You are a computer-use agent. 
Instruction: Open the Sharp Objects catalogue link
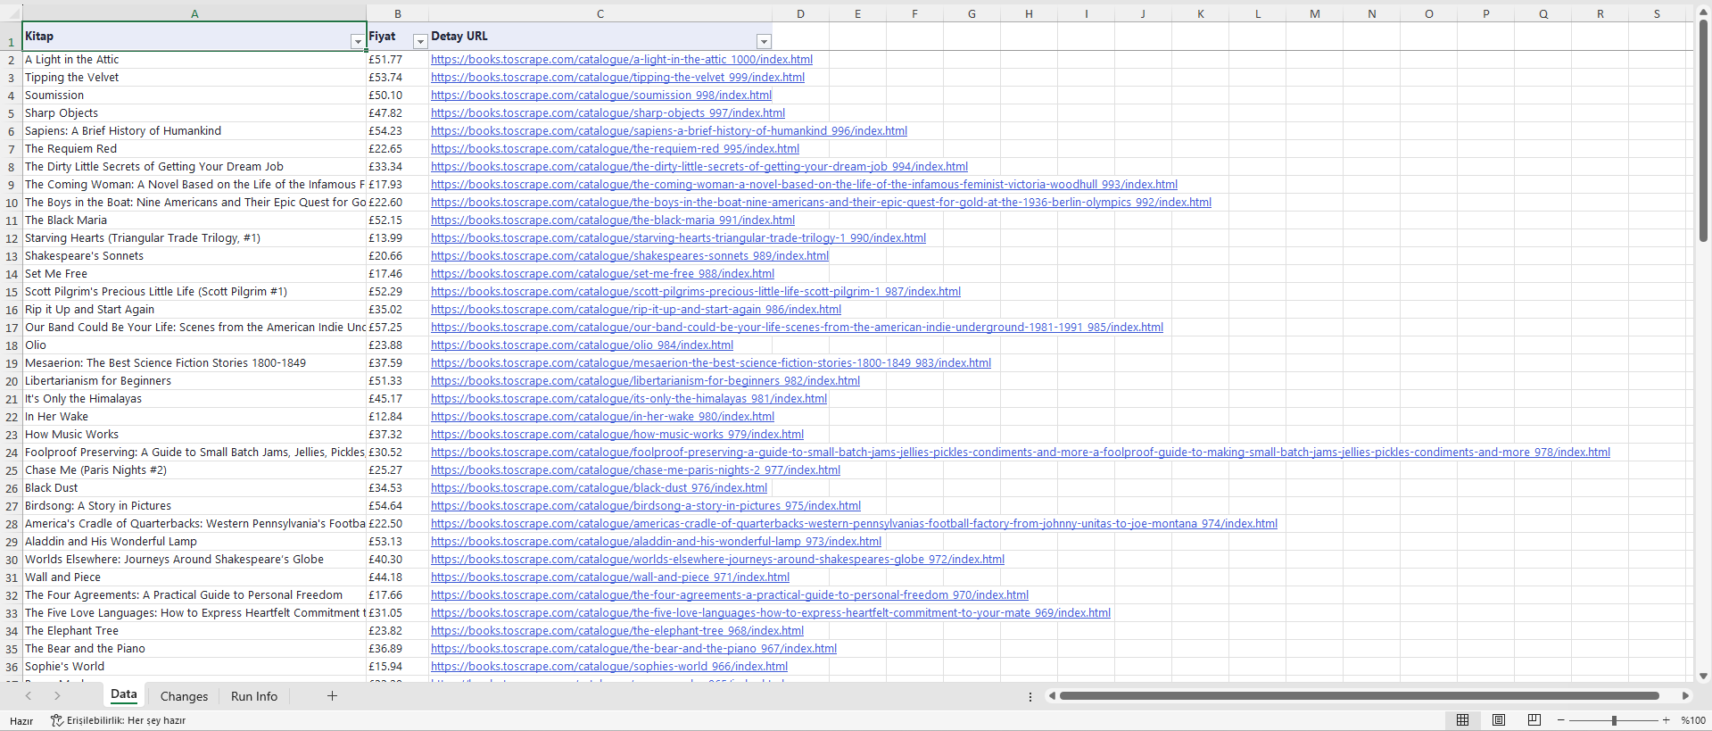coord(608,113)
